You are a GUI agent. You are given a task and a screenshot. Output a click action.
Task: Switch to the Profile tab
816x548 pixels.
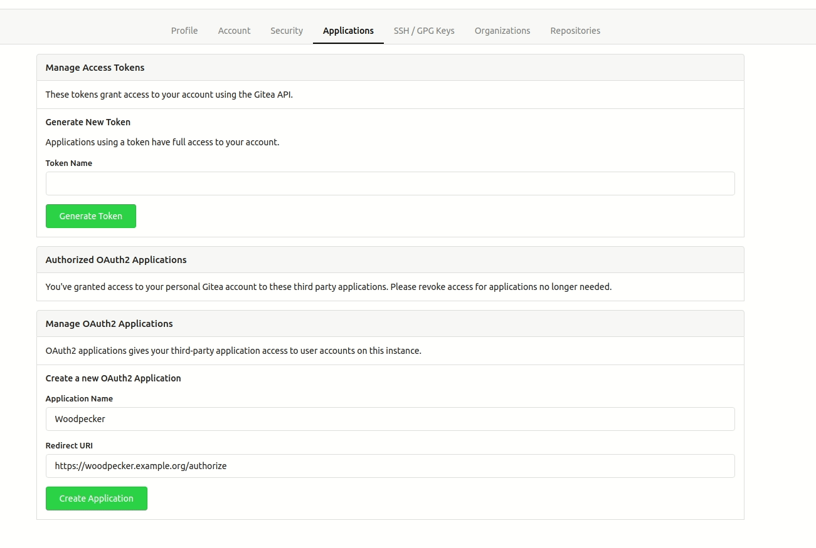[184, 30]
